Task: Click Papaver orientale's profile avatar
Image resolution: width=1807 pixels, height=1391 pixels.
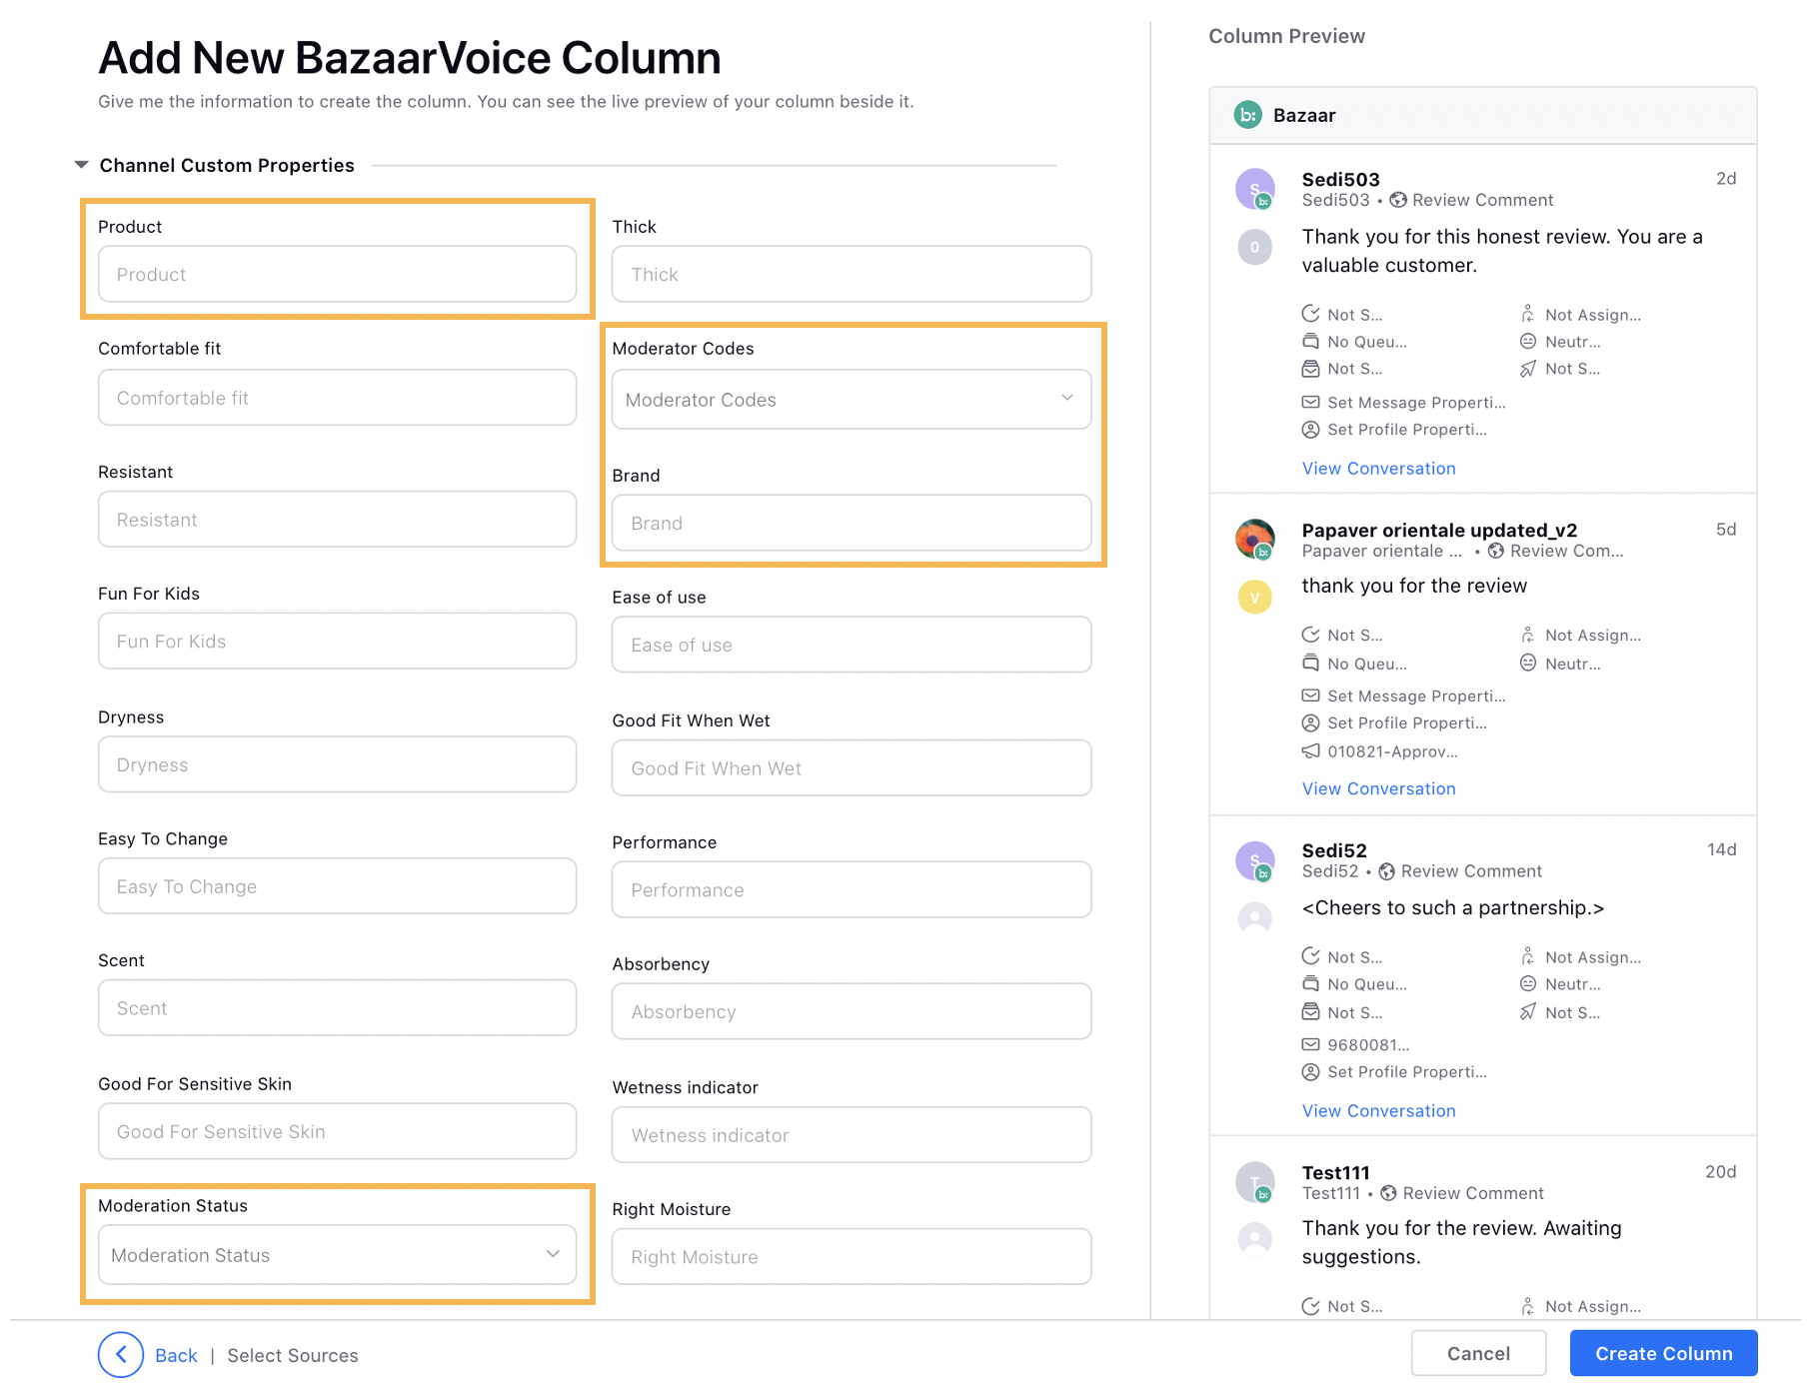Action: pos(1255,540)
